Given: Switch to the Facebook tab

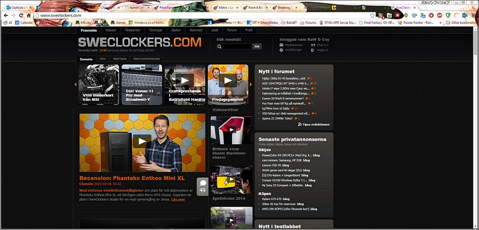Looking at the screenshot, I should [48, 8].
